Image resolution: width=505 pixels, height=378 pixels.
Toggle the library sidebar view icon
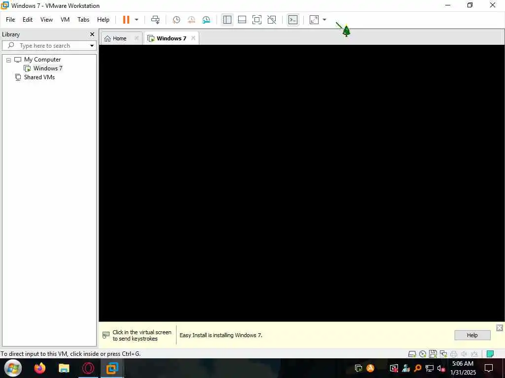point(227,20)
